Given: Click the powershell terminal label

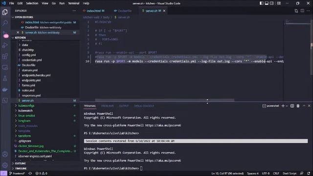Looking at the screenshot, I should coord(270,106).
